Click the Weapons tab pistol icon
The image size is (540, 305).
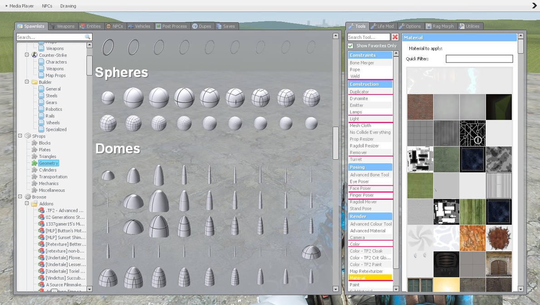tap(54, 26)
